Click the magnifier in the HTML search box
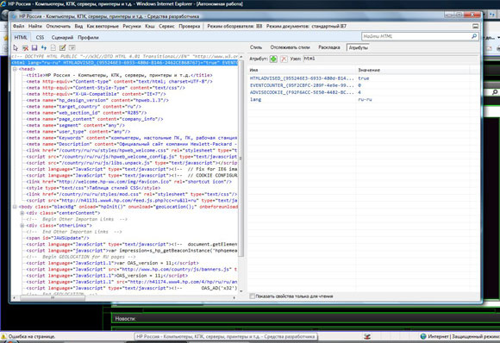This screenshot has width=500, height=343. click(x=474, y=36)
